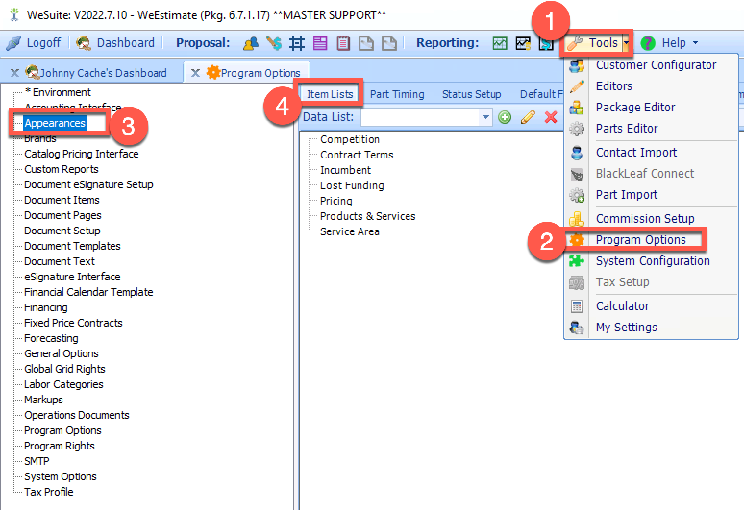744x510 pixels.
Task: Click the red X delete Data List icon
Action: pos(551,117)
